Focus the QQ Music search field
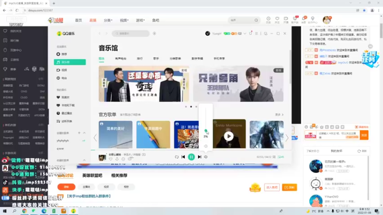 131,33
